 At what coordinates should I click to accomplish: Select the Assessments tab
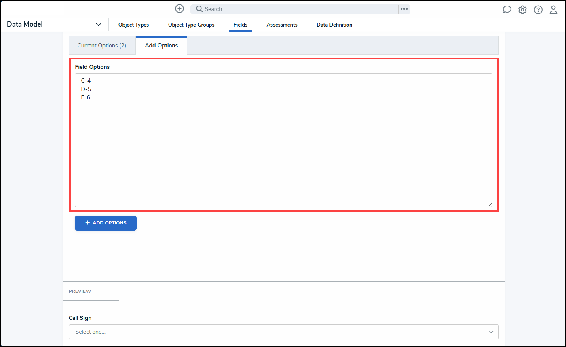282,25
